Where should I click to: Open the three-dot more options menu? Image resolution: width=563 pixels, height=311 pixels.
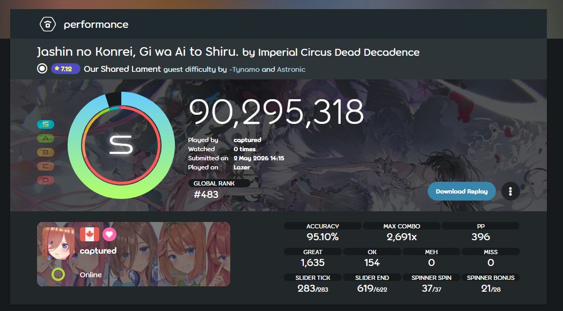(510, 191)
